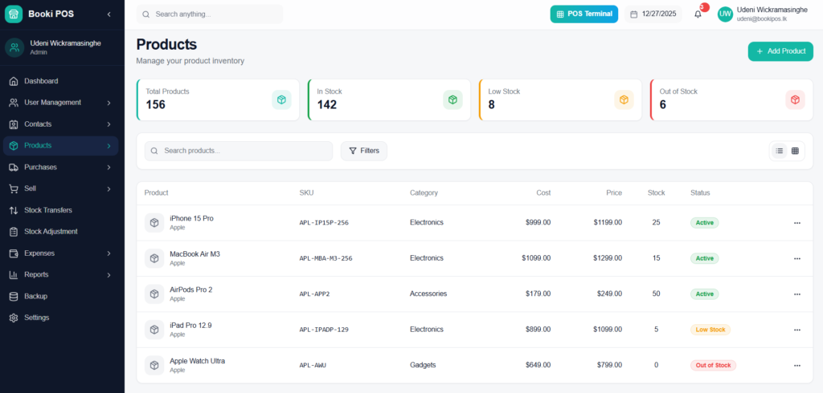Click the Search products input field

pos(239,151)
